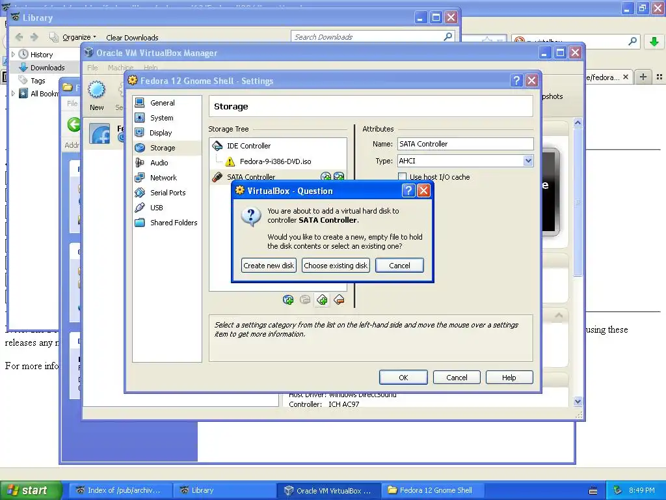Click Forward arrow in Library window

pos(34,37)
